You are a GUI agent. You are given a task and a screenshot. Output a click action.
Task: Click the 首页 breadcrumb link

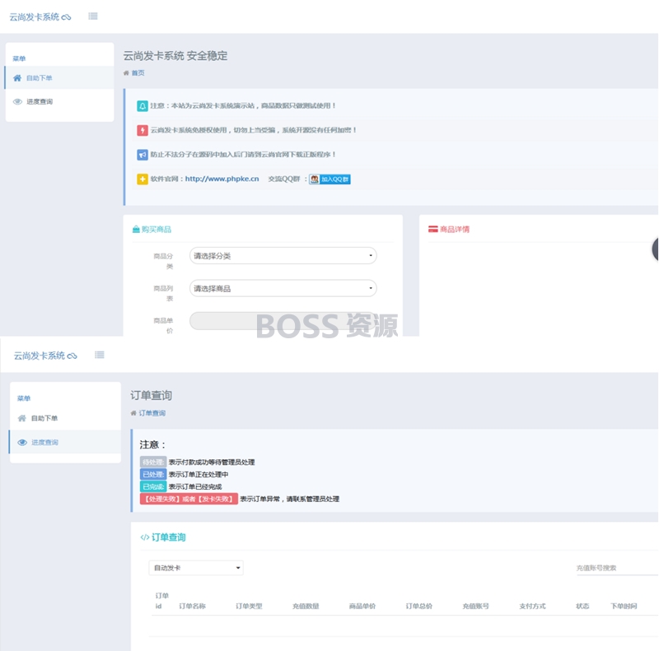[138, 72]
